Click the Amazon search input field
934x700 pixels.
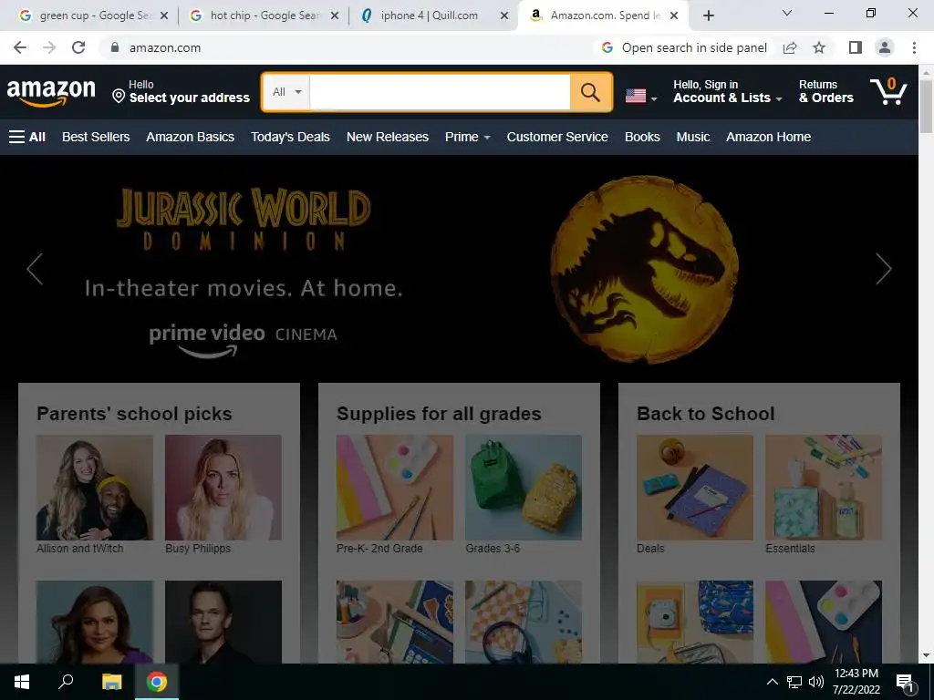441,92
